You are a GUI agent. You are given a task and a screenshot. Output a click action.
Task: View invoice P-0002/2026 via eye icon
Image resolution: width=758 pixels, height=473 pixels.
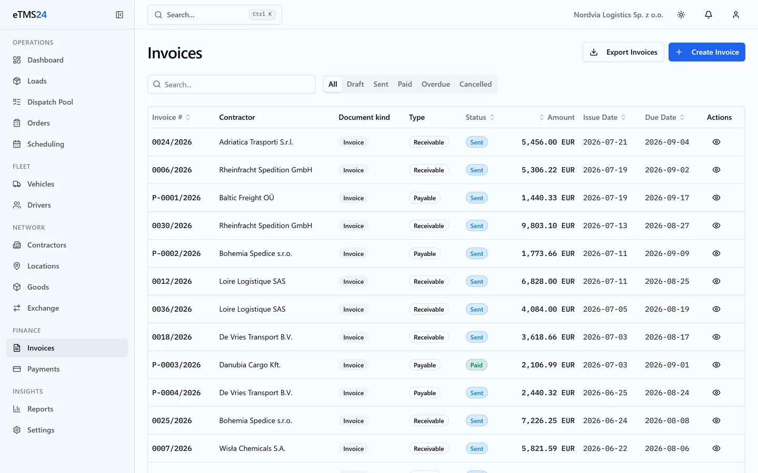pos(716,253)
